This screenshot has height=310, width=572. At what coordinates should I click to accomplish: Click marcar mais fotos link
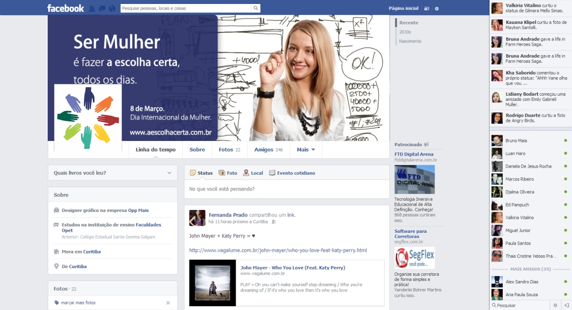pos(78,303)
